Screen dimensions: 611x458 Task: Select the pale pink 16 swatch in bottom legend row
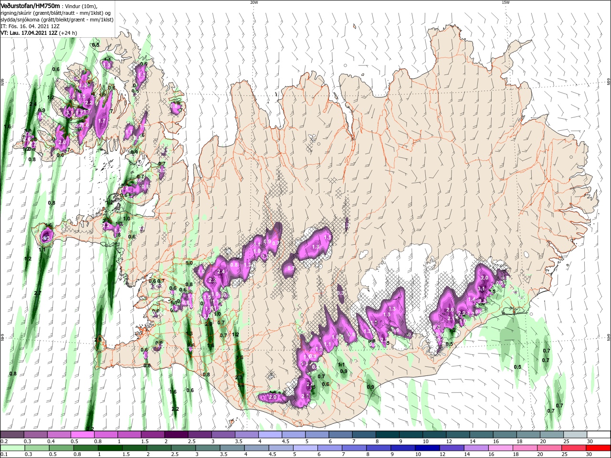click(500, 448)
